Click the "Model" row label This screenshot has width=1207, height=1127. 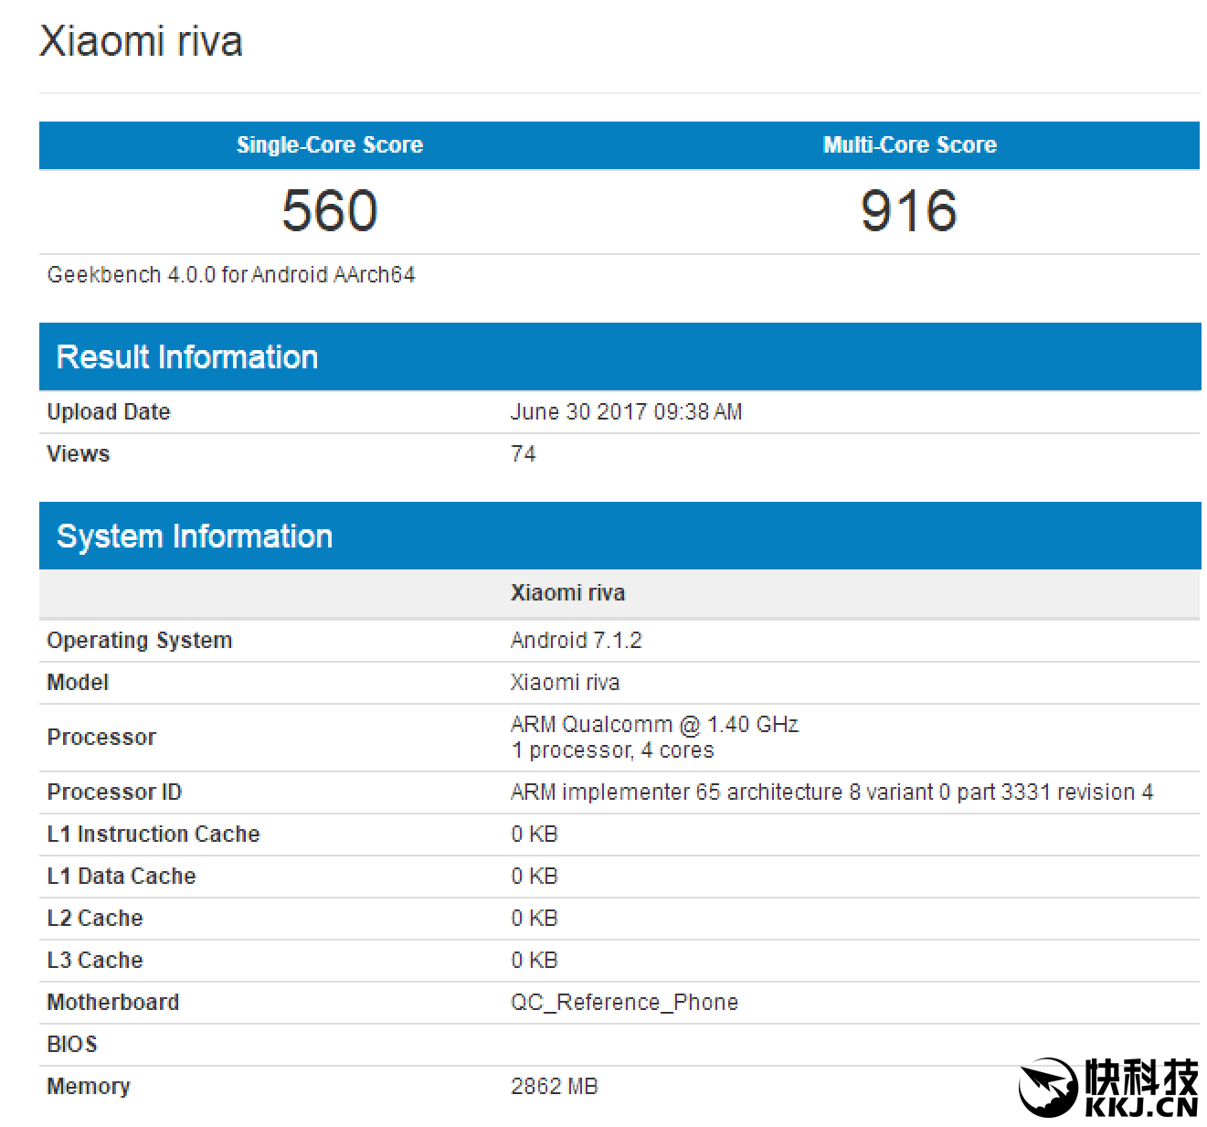(78, 682)
